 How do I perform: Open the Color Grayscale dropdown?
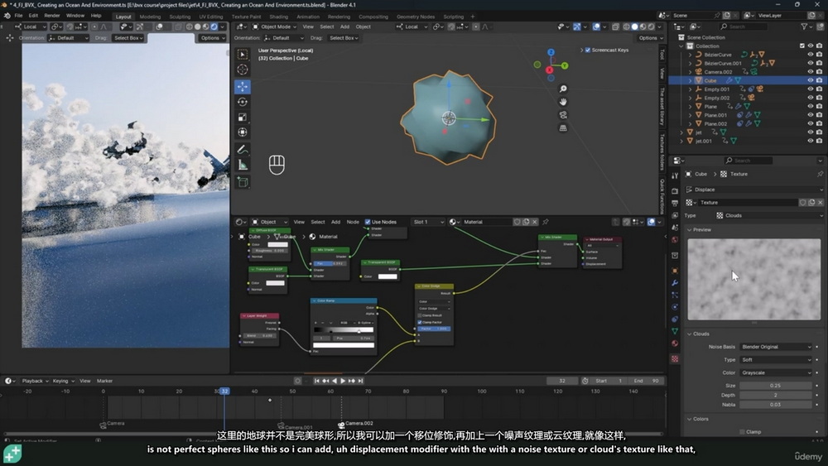click(776, 372)
